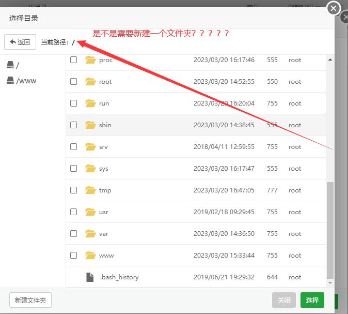Open the folder named sys
Screen dimensions: 348x314
[103, 169]
